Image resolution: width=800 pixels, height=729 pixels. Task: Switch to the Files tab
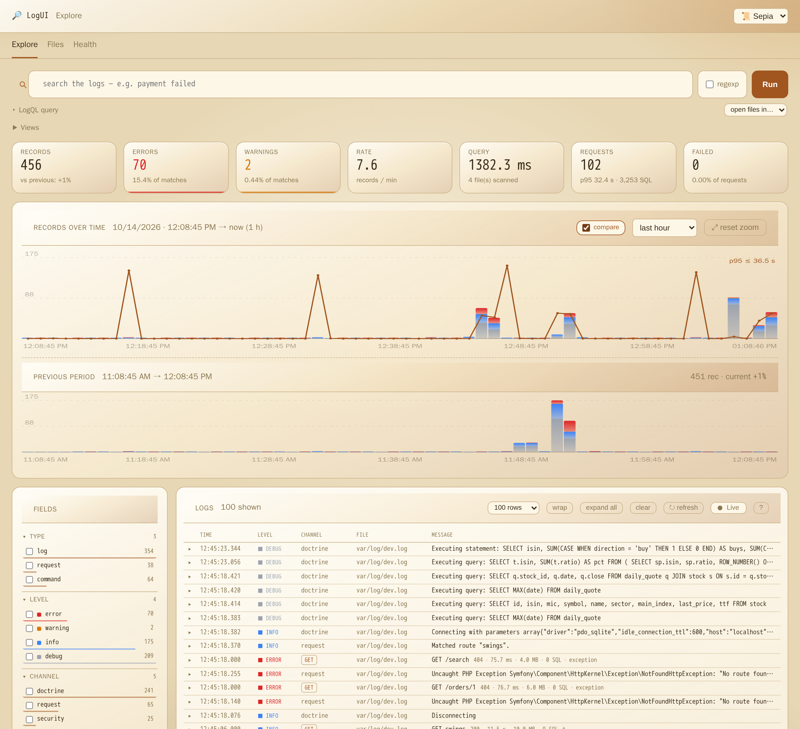(55, 44)
